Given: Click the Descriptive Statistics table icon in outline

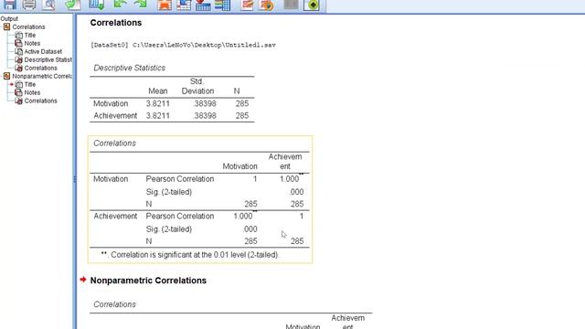Looking at the screenshot, I should (18, 59).
